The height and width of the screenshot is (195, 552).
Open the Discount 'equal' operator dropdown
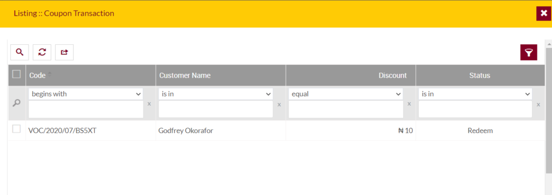346,94
